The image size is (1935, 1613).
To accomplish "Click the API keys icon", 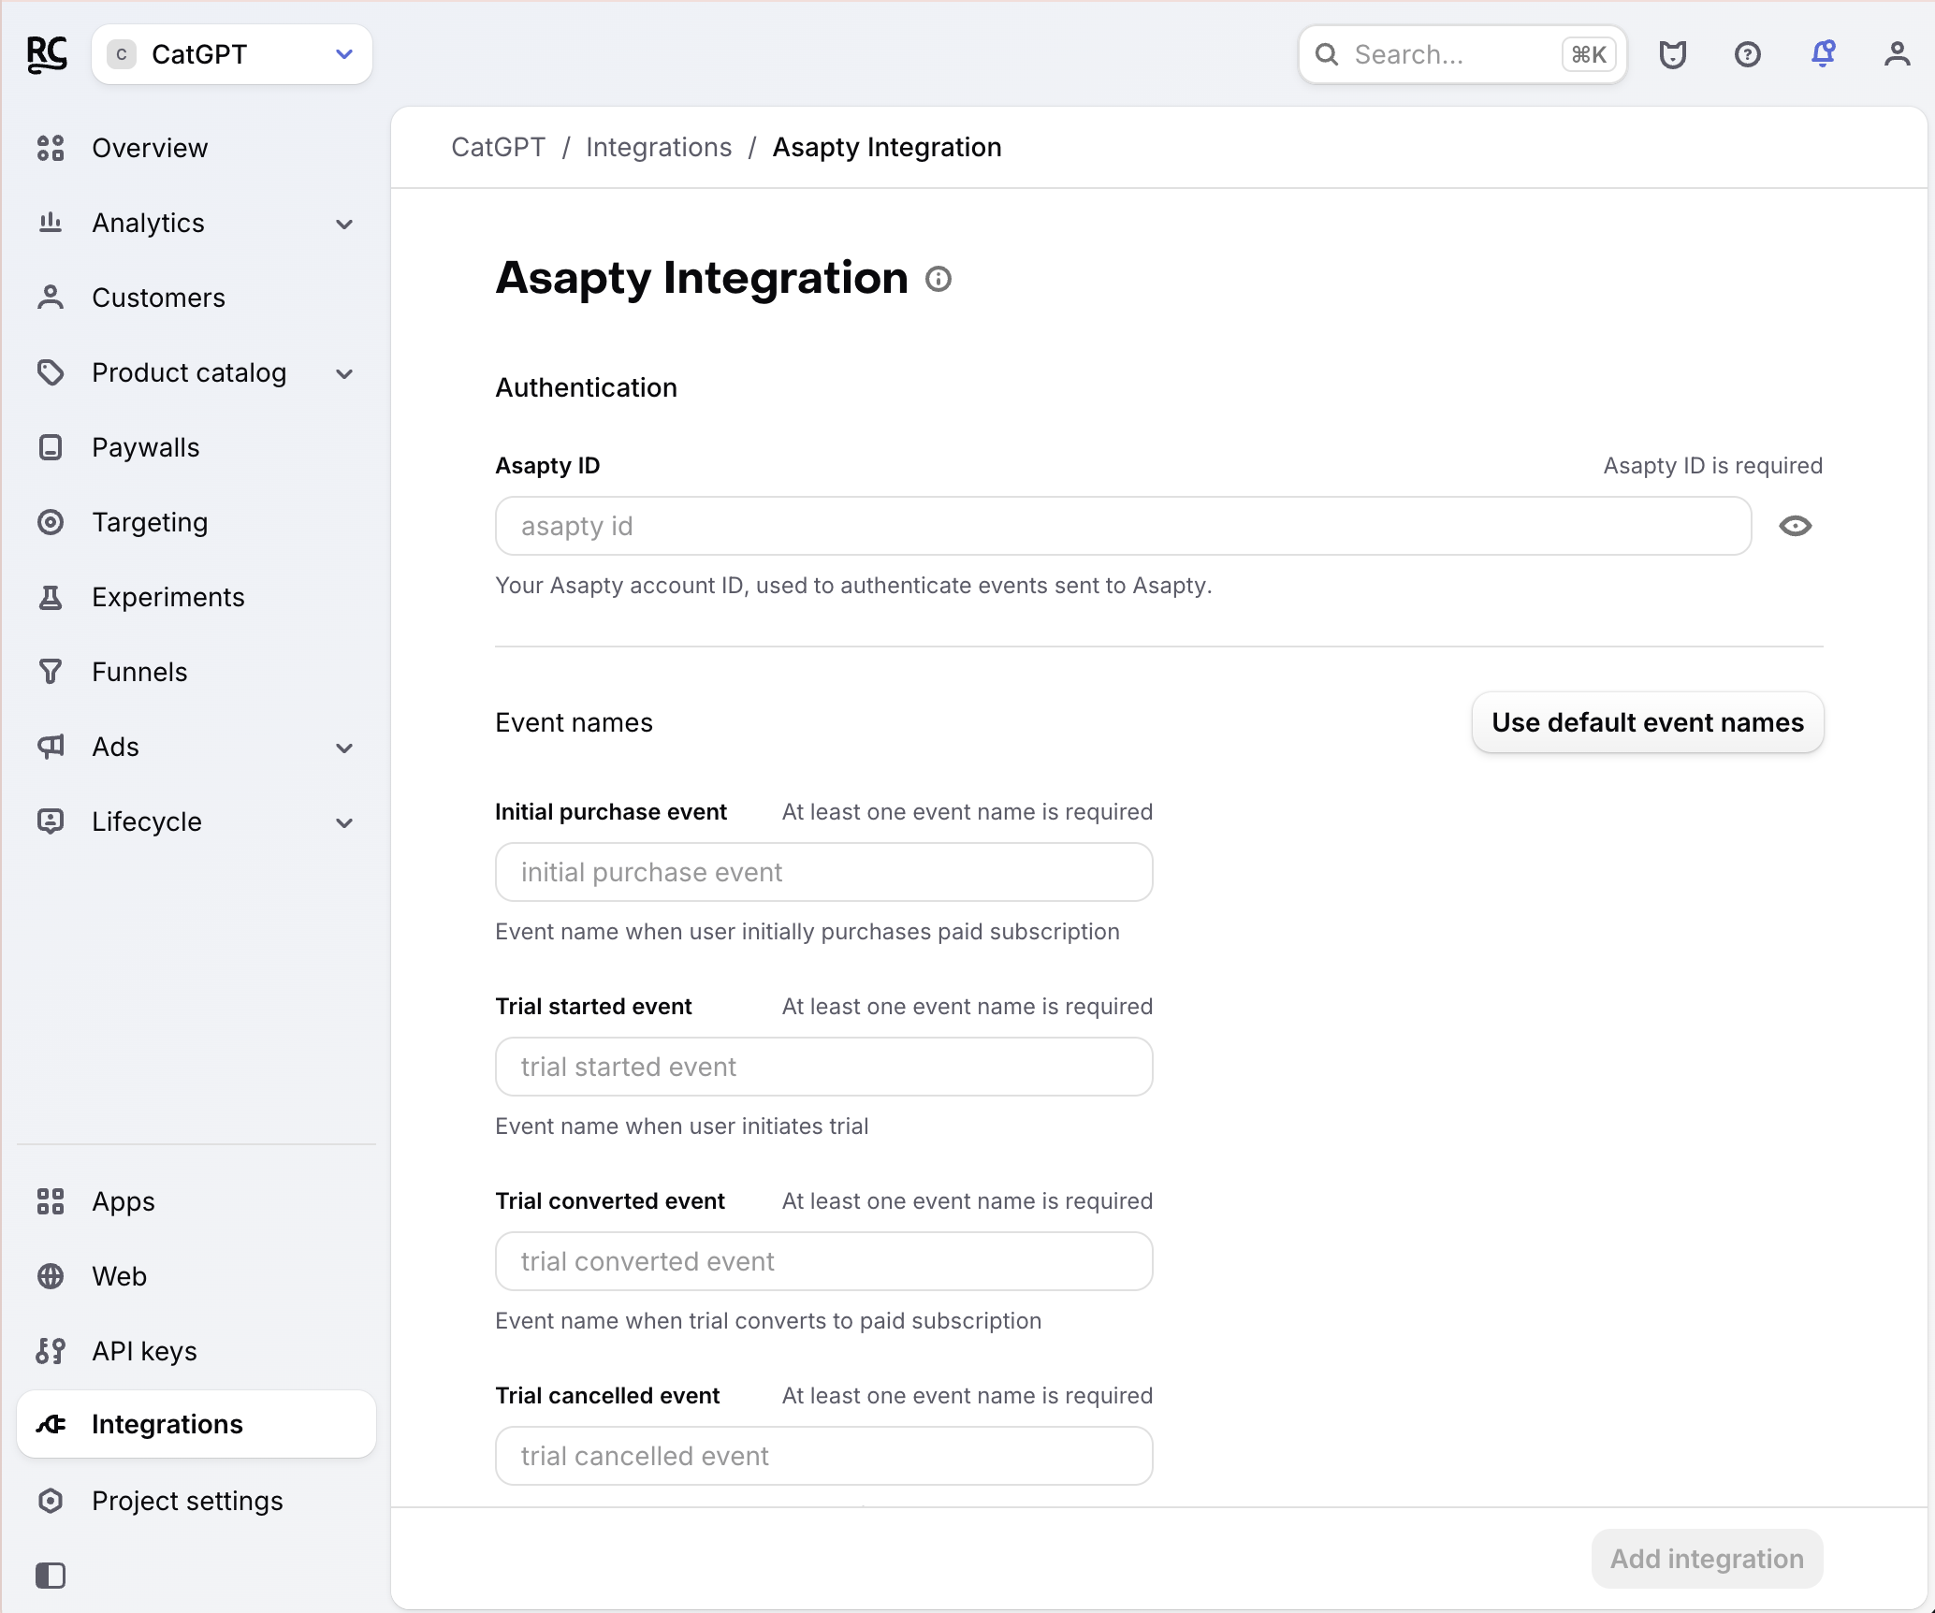I will (51, 1351).
